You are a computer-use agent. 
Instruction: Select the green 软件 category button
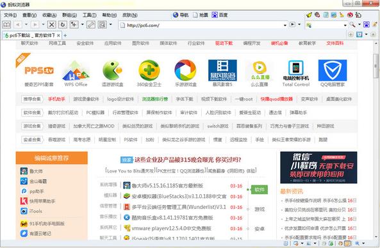click(x=260, y=190)
